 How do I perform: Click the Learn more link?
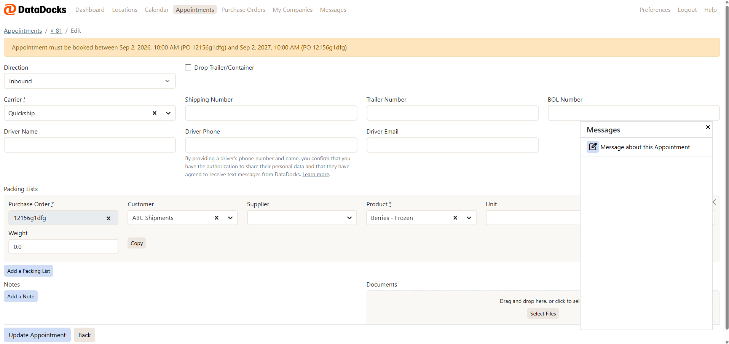tap(316, 174)
